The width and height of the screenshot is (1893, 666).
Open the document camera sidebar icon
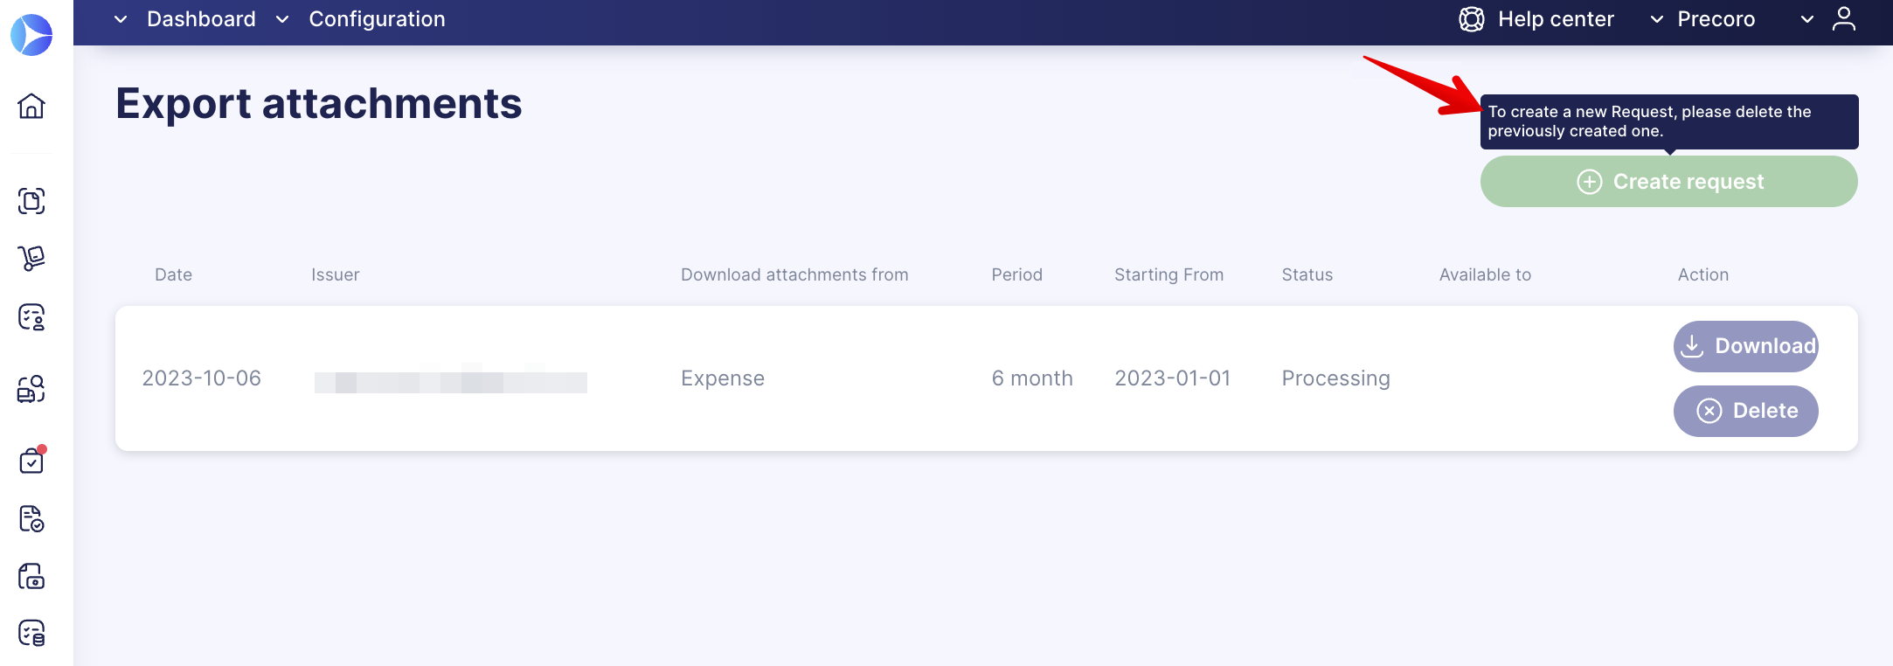pos(31,576)
